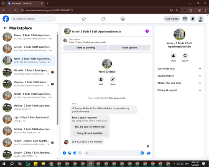Screen dimensions: 209x167
Task: Attach a photo using the image icon
Action: tap(69, 153)
